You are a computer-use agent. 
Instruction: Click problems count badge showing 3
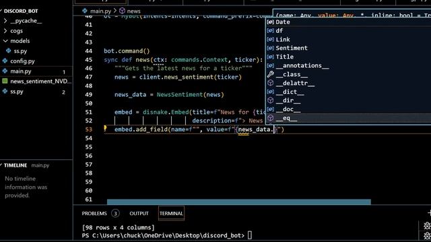point(115,214)
